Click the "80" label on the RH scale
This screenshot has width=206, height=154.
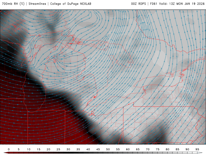[x=168, y=149]
